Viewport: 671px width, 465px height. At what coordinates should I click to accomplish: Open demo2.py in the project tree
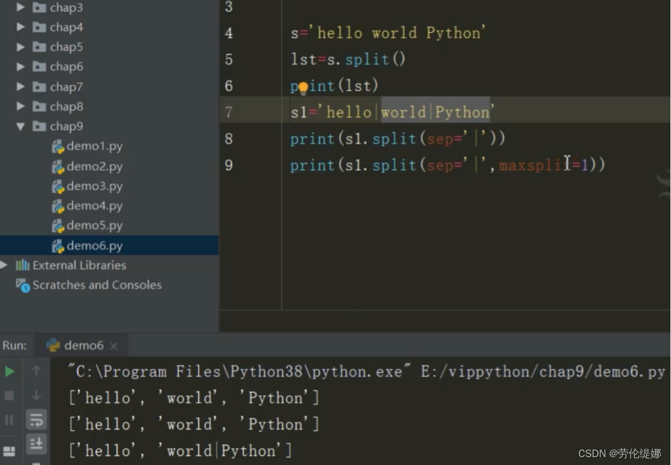click(94, 167)
